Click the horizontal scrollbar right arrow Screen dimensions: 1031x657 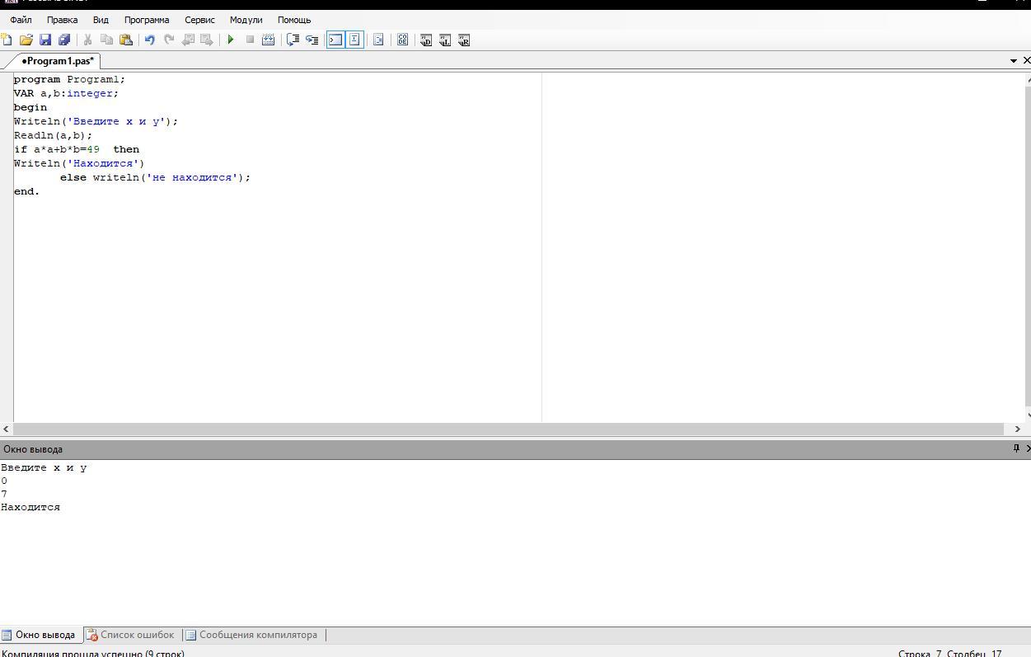coord(1017,429)
